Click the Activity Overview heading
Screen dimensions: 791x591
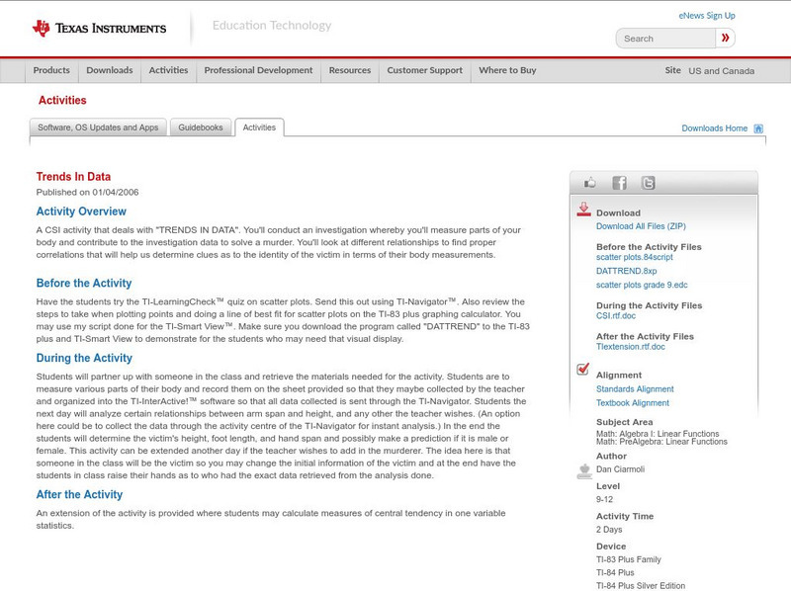(x=81, y=211)
